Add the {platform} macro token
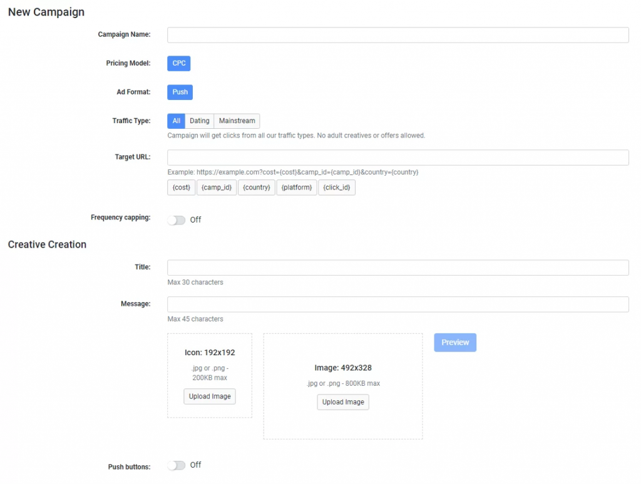 [x=296, y=188]
